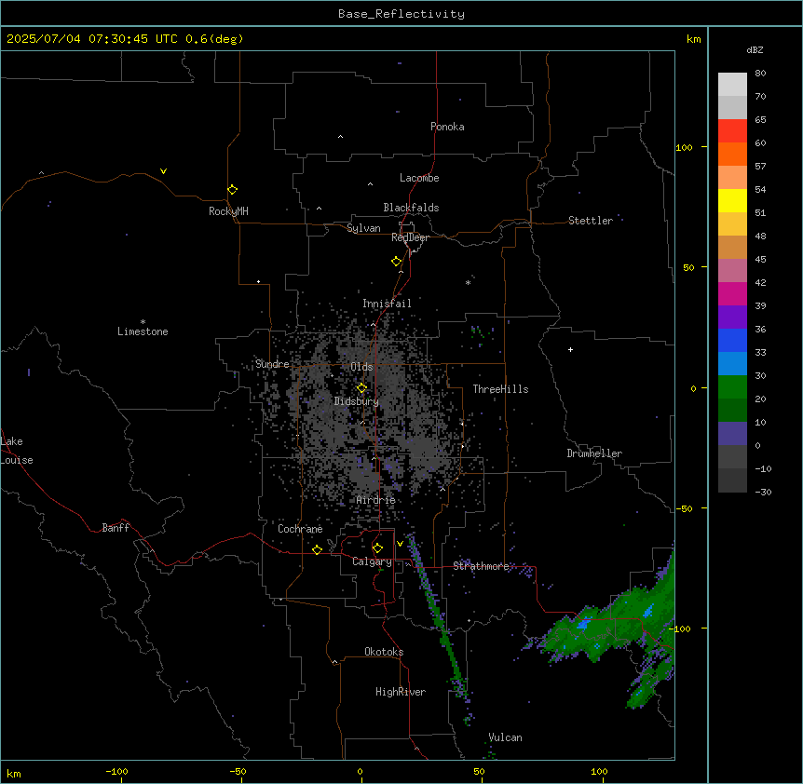803x784 pixels.
Task: Select the yellow marker above Calgary label
Action: 377,548
